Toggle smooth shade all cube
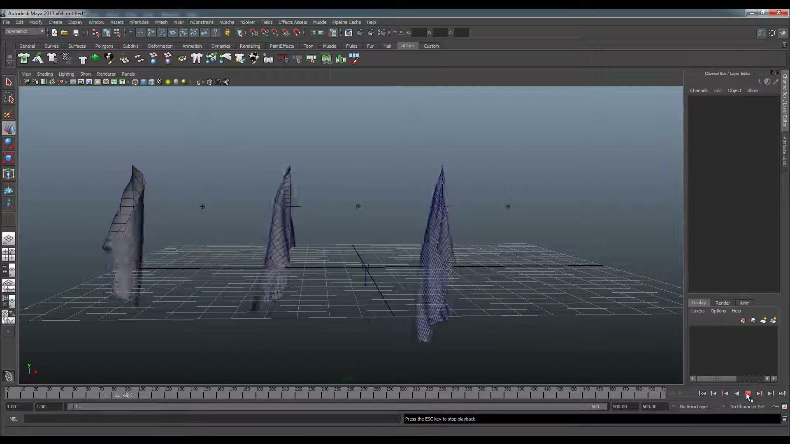 pyautogui.click(x=143, y=82)
